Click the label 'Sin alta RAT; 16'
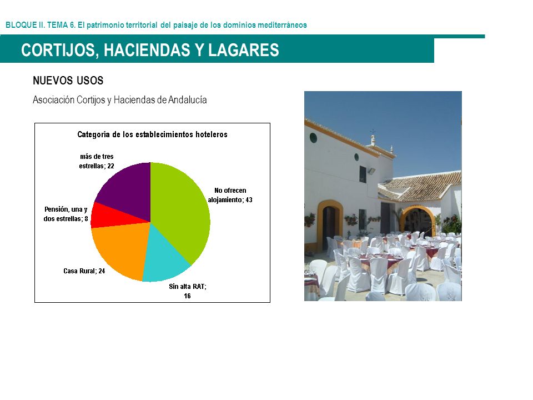Viewport: 533px width, 400px height. (188, 291)
